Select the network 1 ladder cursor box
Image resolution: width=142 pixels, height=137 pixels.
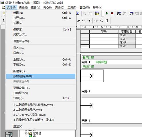[92, 76]
